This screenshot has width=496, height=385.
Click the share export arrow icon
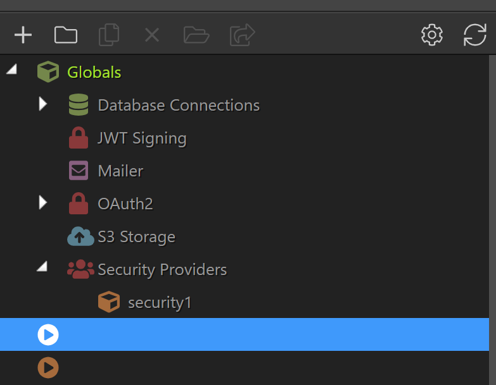point(243,35)
